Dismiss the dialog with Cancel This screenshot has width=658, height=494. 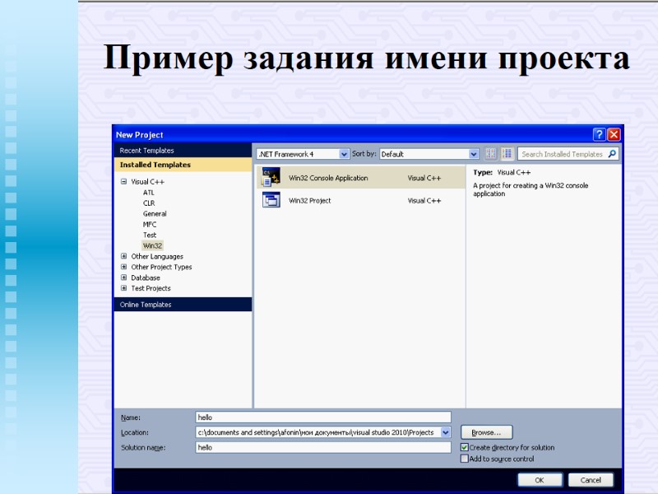(x=591, y=479)
